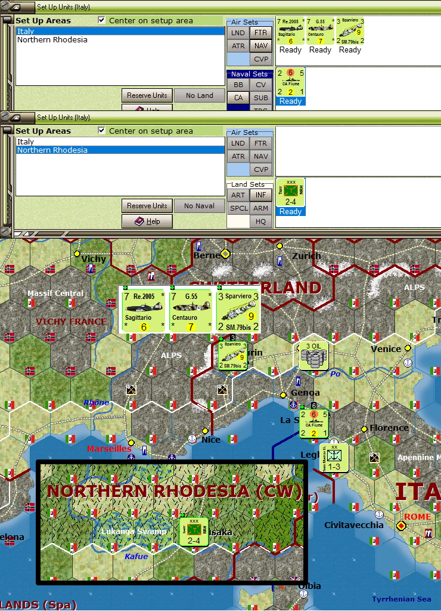The width and height of the screenshot is (441, 611).
Task: Click Reserve Units button in top window
Action: pyautogui.click(x=147, y=95)
